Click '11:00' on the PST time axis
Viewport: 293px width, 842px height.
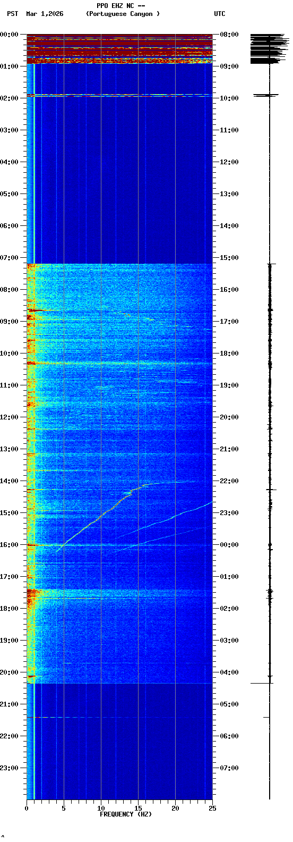click(10, 385)
